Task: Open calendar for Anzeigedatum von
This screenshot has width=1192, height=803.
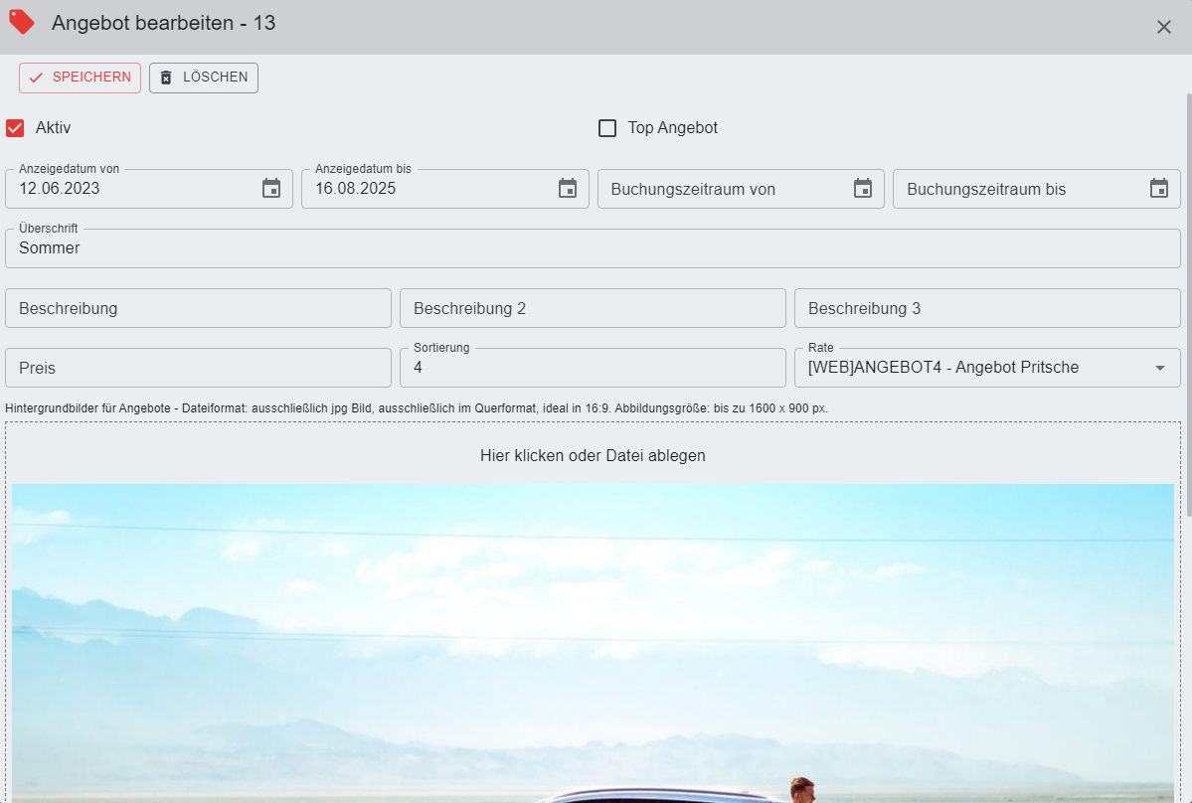Action: point(271,189)
